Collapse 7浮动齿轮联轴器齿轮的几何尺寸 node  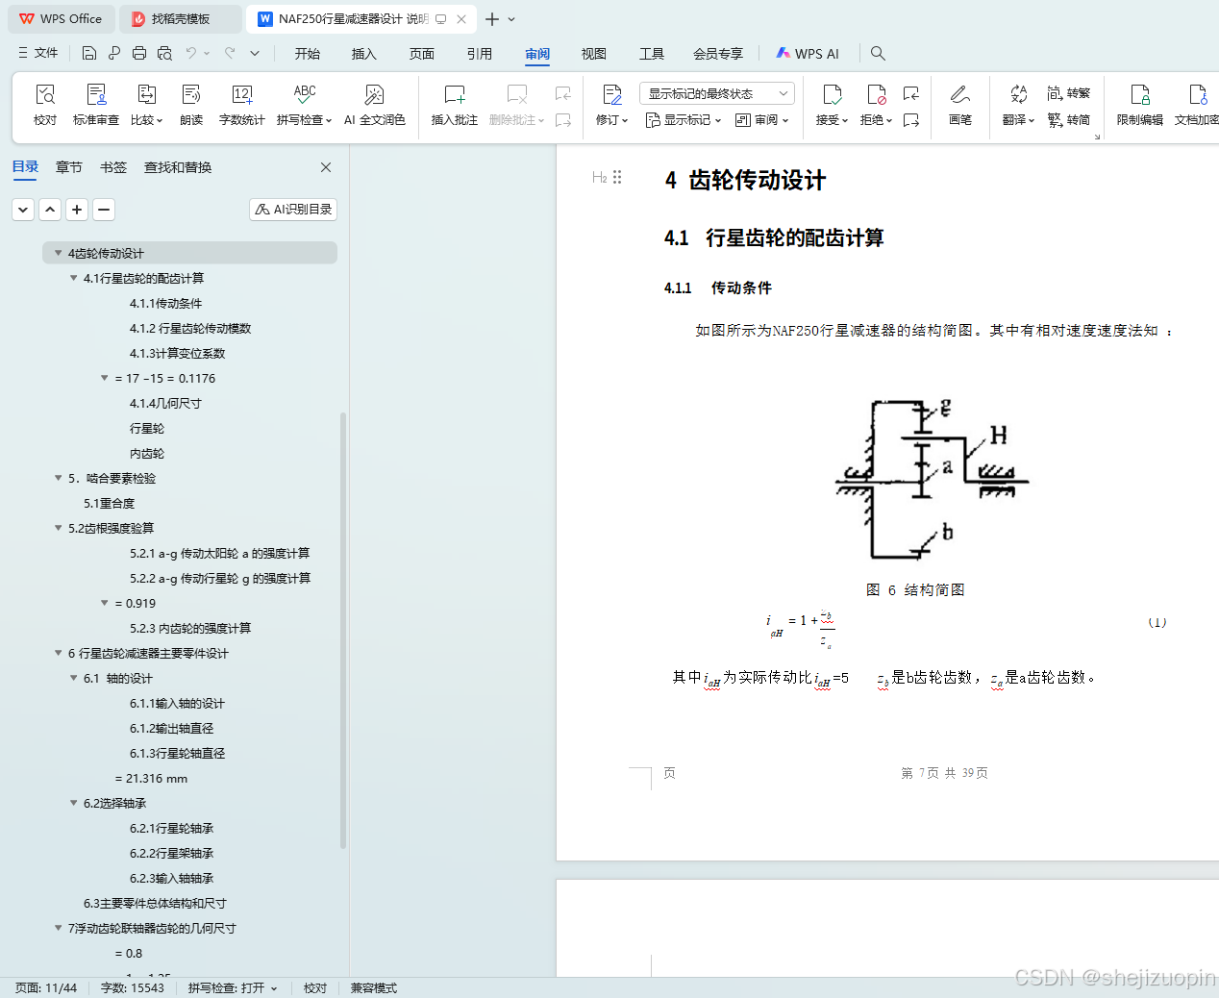click(x=59, y=928)
